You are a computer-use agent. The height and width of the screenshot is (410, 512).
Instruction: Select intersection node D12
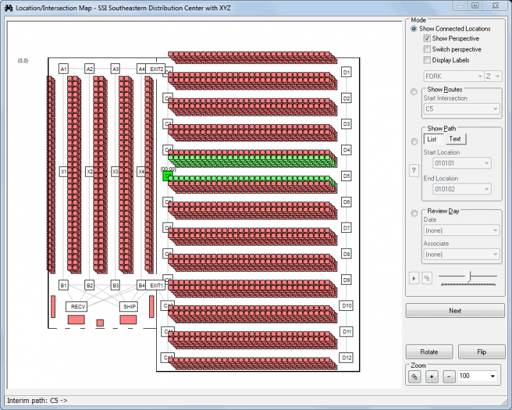tap(346, 358)
